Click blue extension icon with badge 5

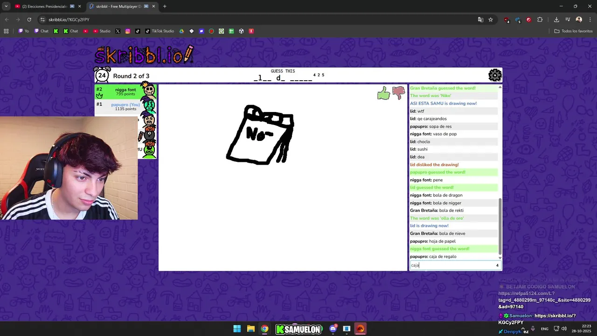(518, 20)
